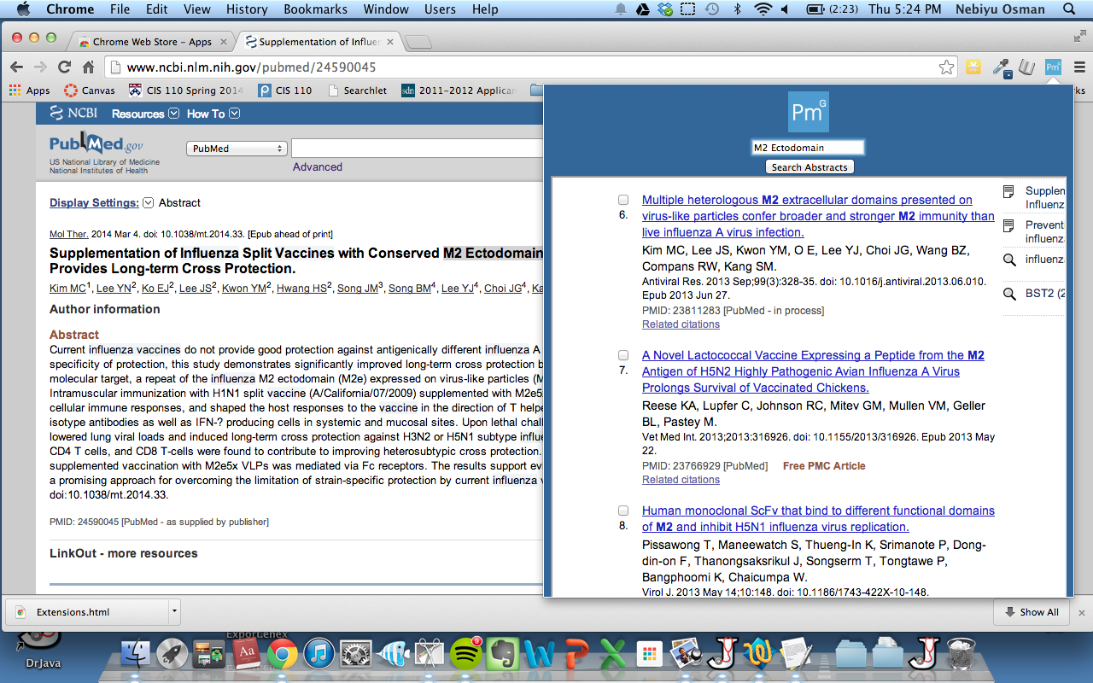Screen dimensions: 1093x683
Task: Open the Dictionary app in dock
Action: pos(245,655)
